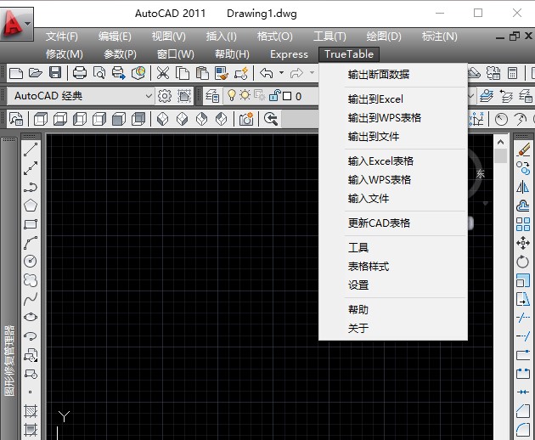Toggle layer lock padlock icon

click(274, 96)
